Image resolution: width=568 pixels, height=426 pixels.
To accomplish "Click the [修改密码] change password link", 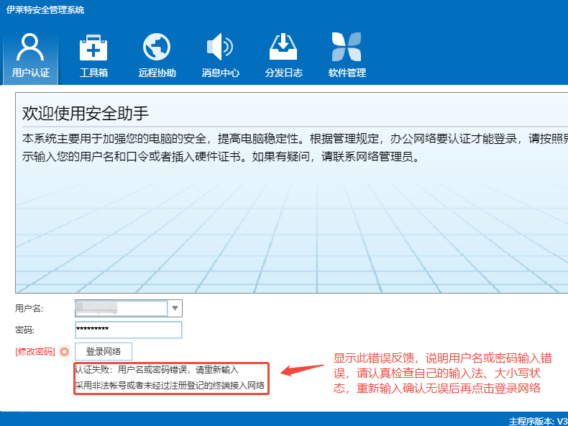I will click(35, 351).
